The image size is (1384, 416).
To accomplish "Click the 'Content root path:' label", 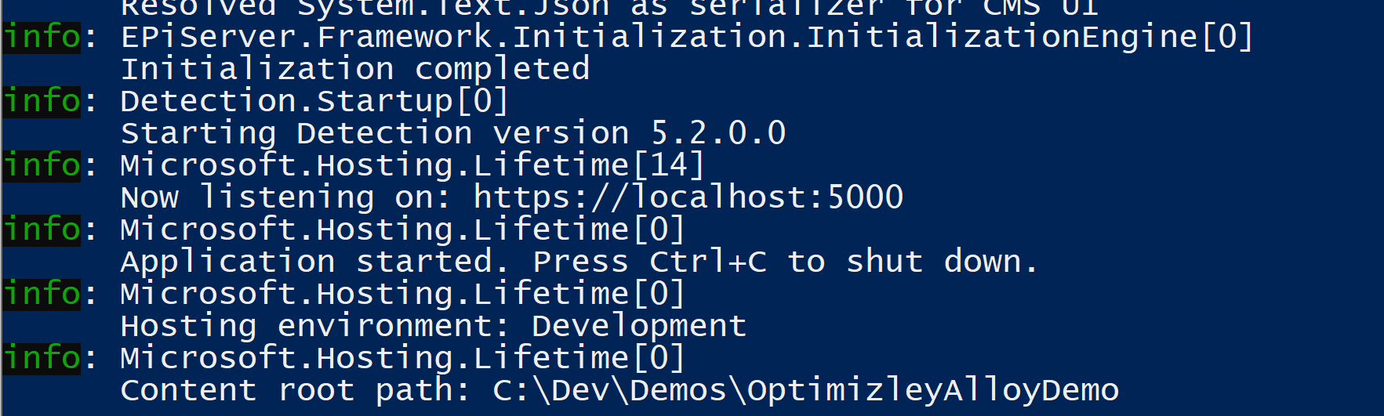I will tap(296, 390).
